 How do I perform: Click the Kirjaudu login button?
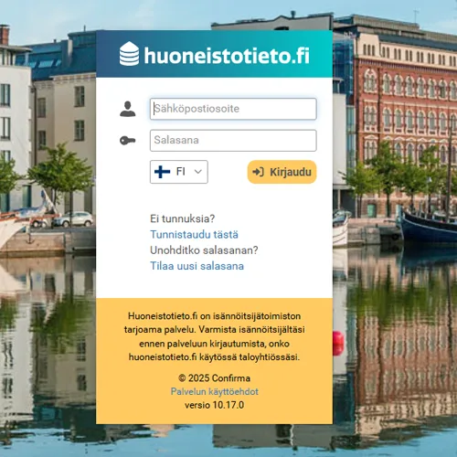tap(282, 172)
